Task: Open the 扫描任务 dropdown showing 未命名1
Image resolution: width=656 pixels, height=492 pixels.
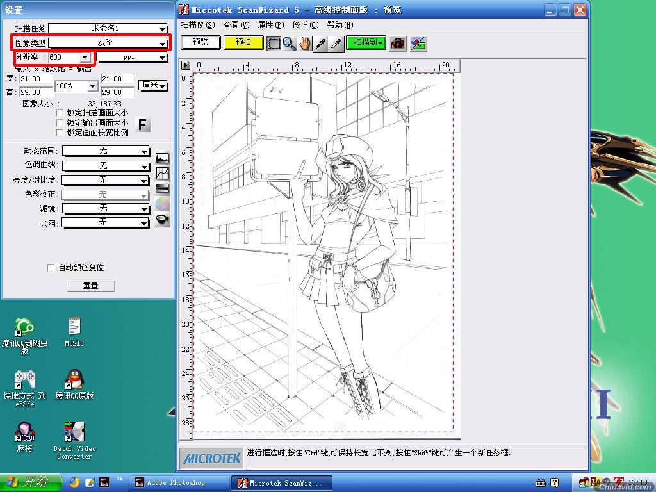Action: pos(108,28)
